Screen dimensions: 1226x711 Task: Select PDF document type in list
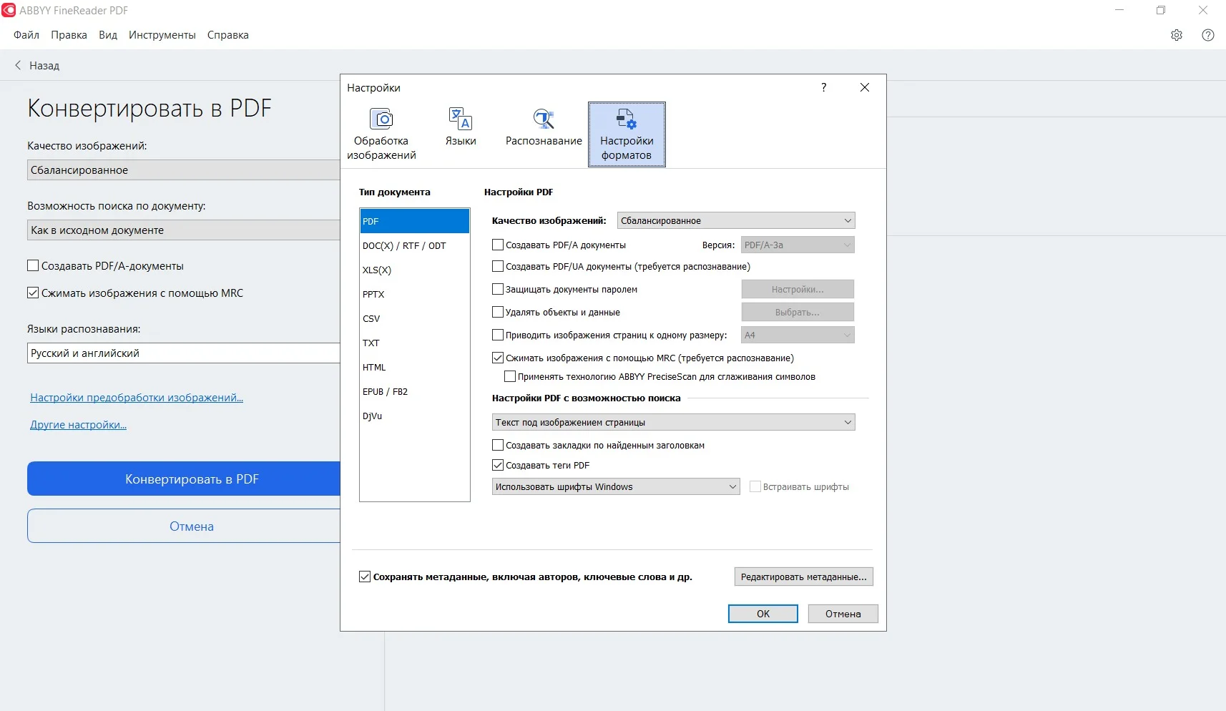click(x=415, y=221)
